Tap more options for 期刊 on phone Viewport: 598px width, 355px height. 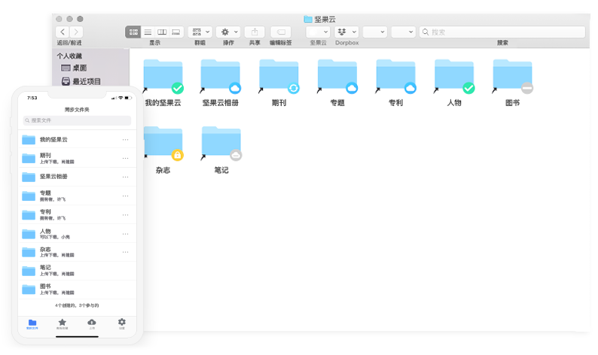(126, 158)
